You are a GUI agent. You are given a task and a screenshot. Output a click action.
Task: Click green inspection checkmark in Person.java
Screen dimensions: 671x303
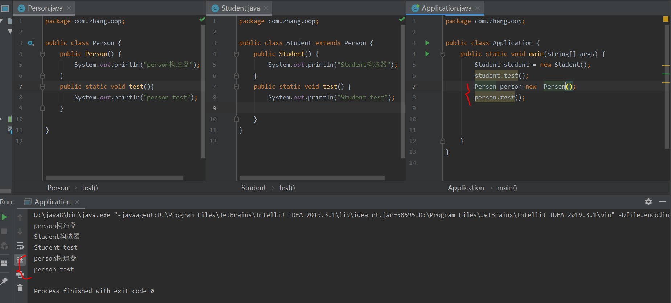point(202,19)
